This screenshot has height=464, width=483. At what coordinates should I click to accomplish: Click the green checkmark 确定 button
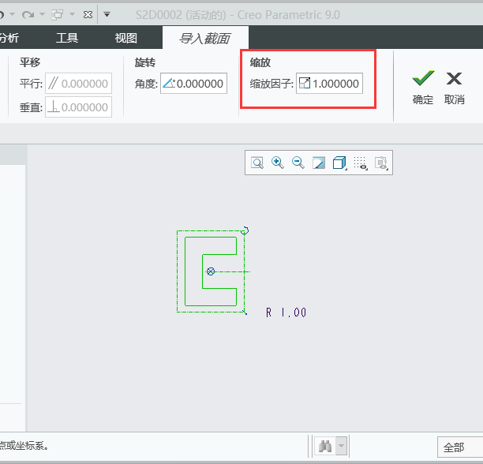423,88
